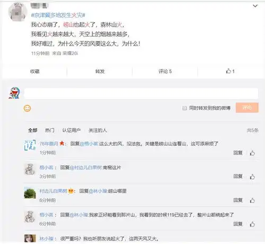Focus the comment input box
265x244 pixels.
point(141,93)
